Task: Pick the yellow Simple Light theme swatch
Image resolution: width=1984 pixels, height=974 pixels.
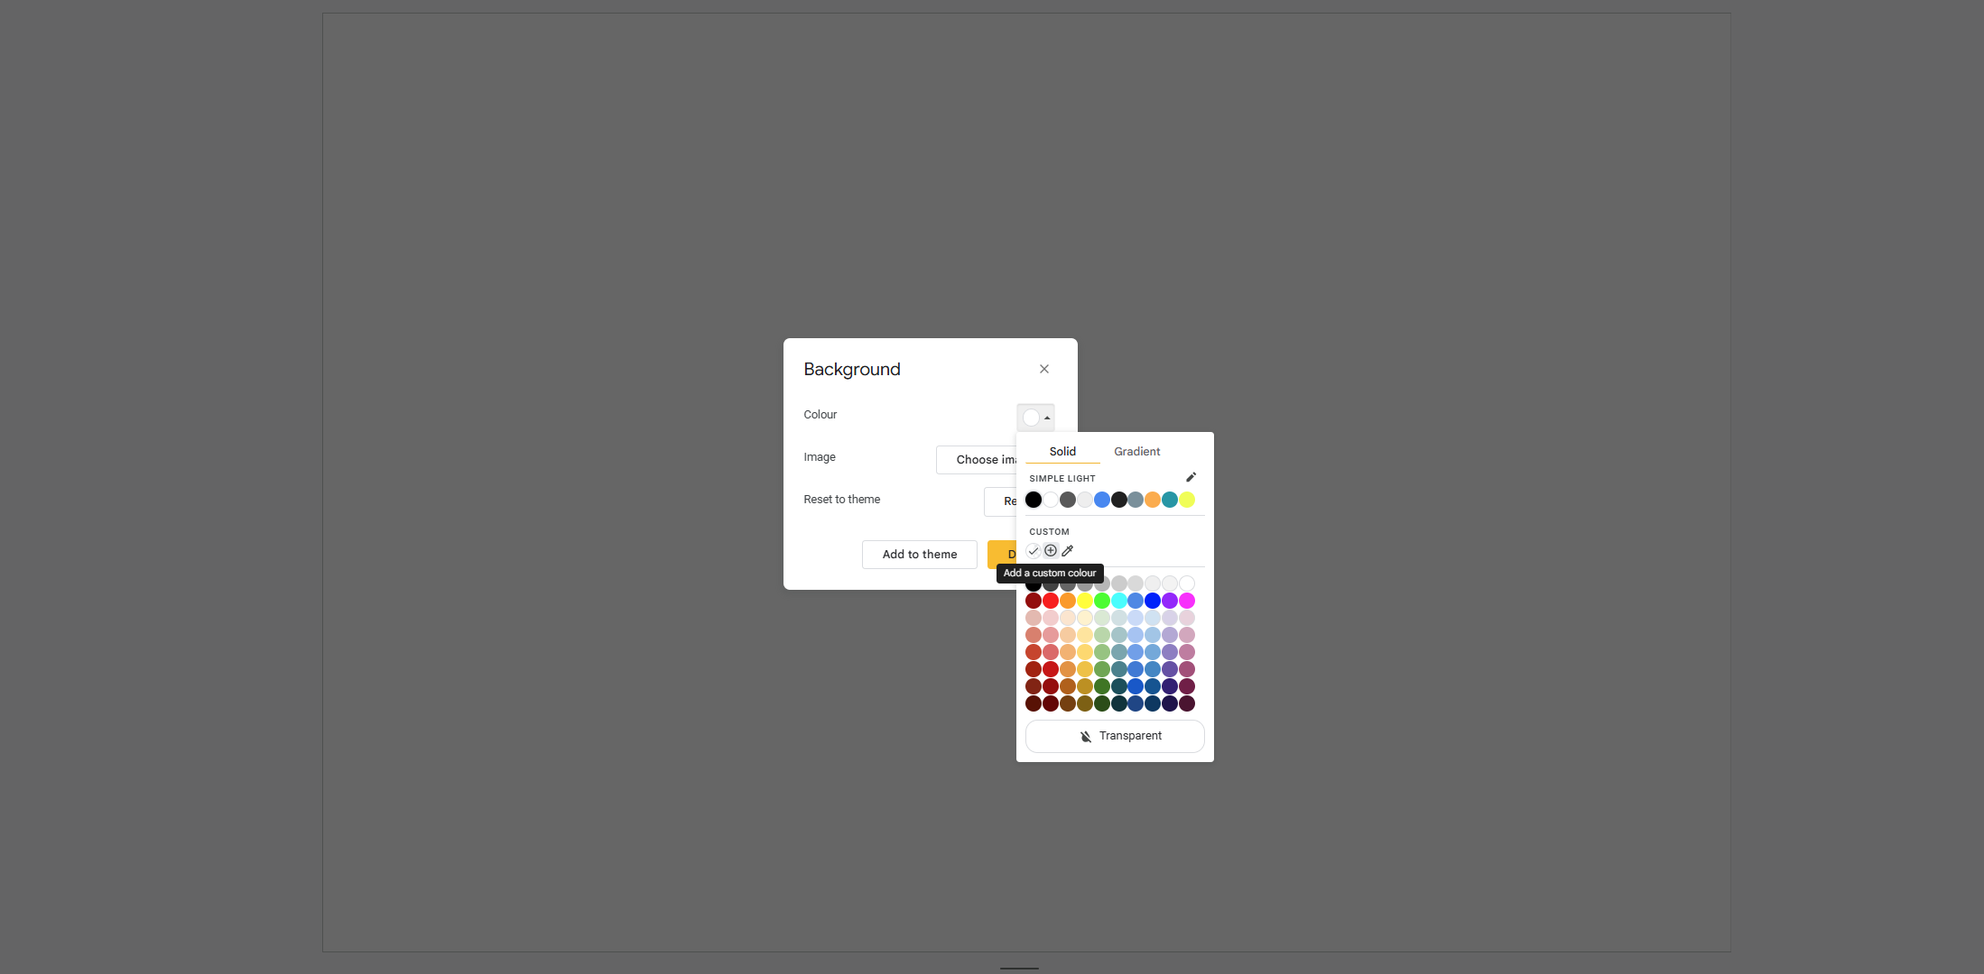Action: tap(1187, 500)
